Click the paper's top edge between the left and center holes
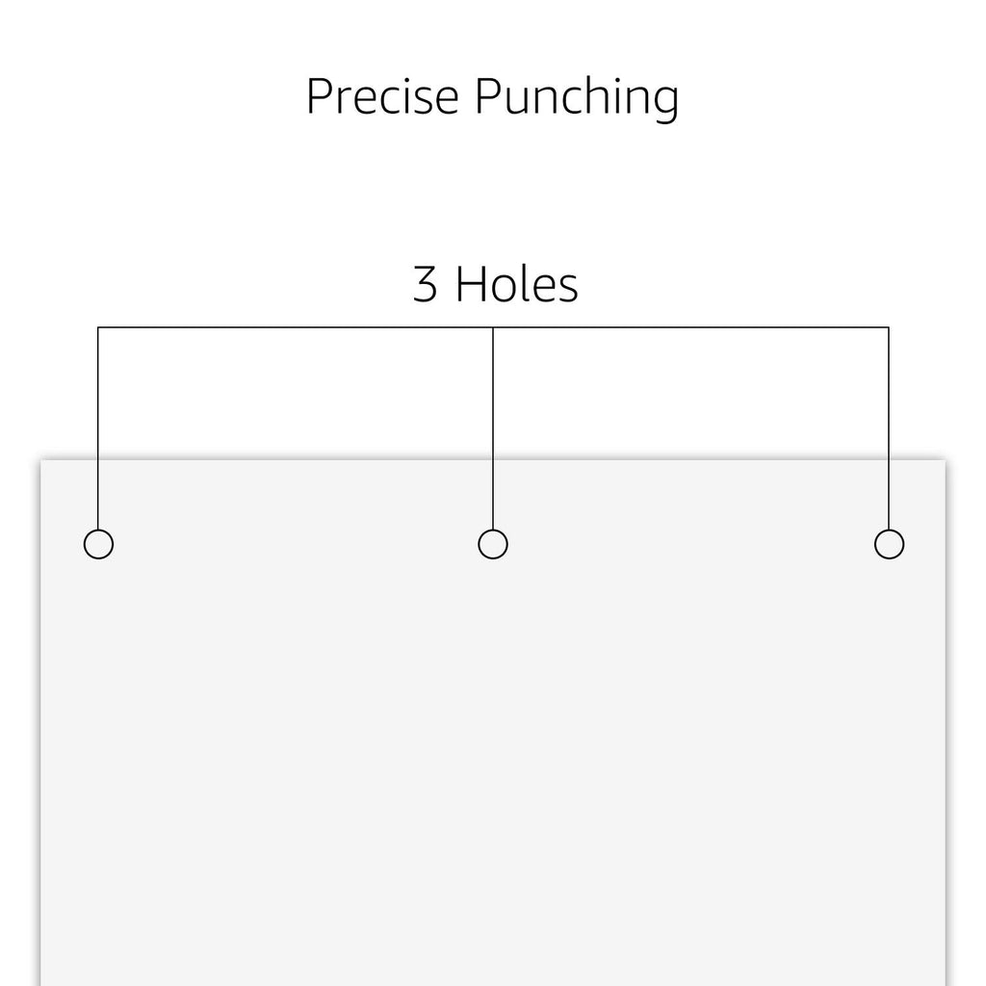This screenshot has width=986, height=986. click(x=296, y=459)
